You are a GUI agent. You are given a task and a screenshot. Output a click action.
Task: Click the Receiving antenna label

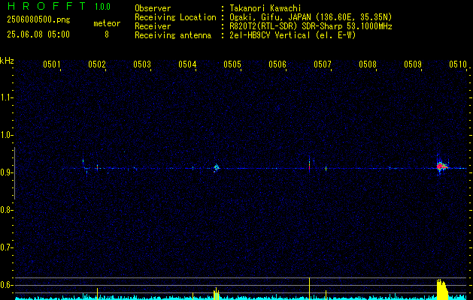point(173,35)
